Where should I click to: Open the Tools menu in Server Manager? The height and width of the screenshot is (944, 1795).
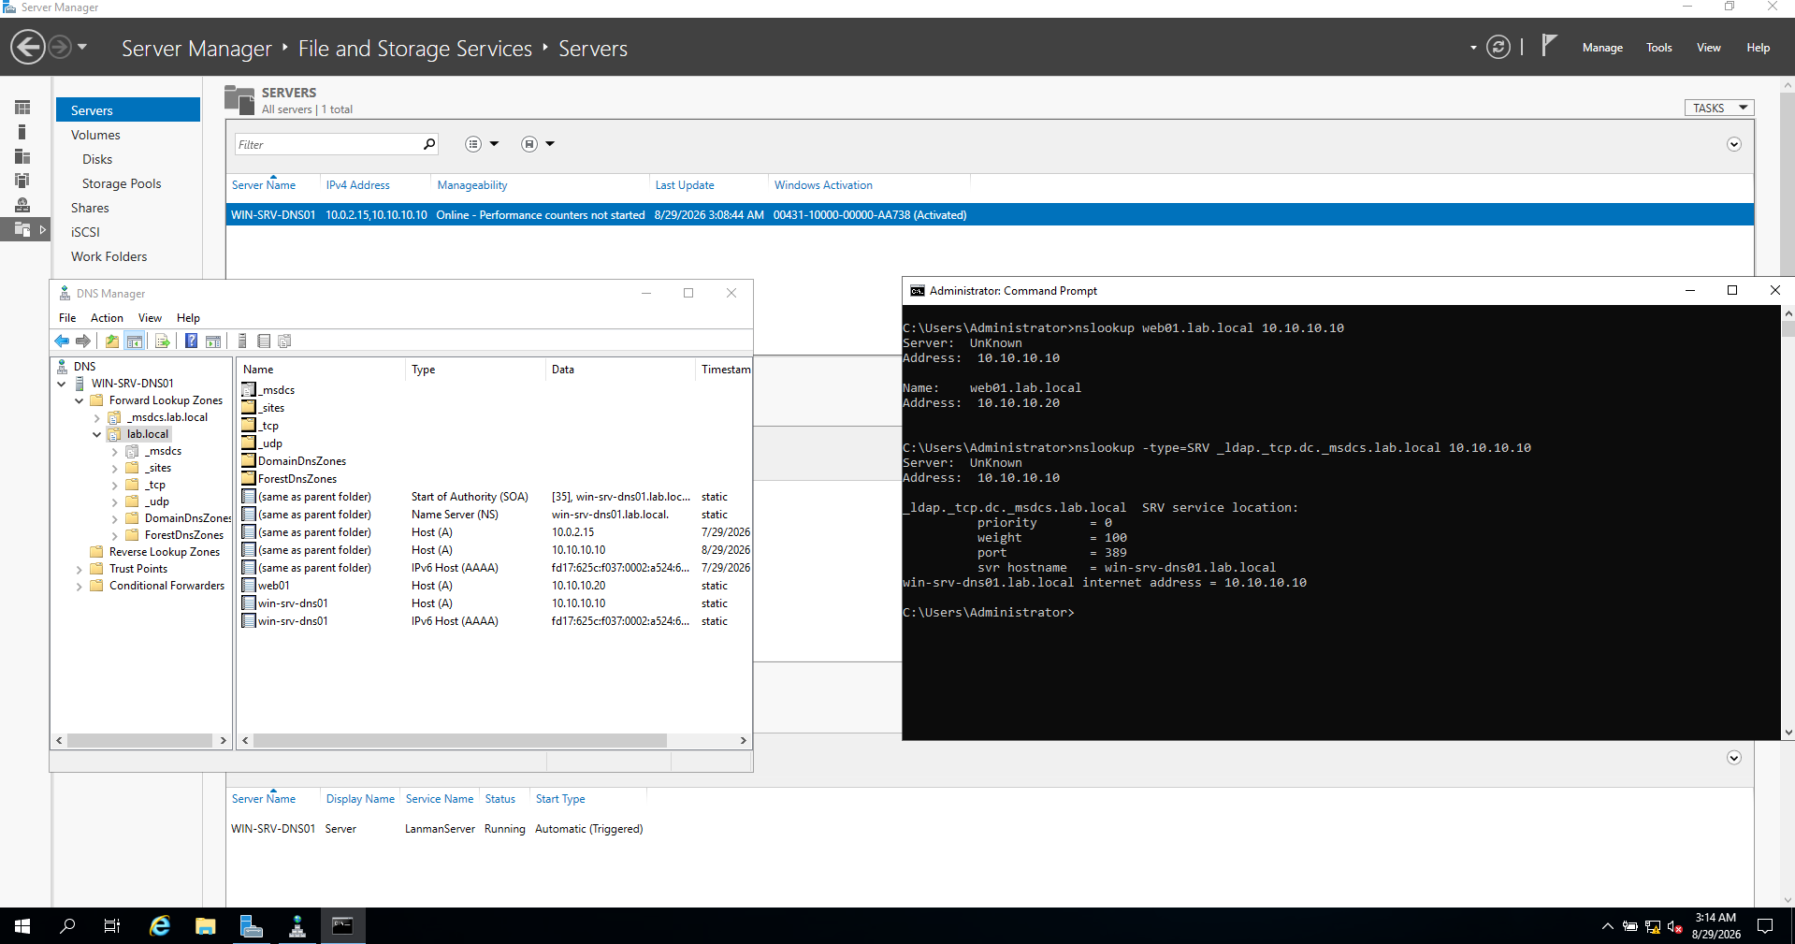pyautogui.click(x=1659, y=48)
